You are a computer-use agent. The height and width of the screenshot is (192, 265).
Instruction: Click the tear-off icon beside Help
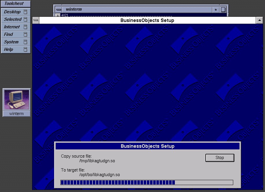(x=25, y=49)
